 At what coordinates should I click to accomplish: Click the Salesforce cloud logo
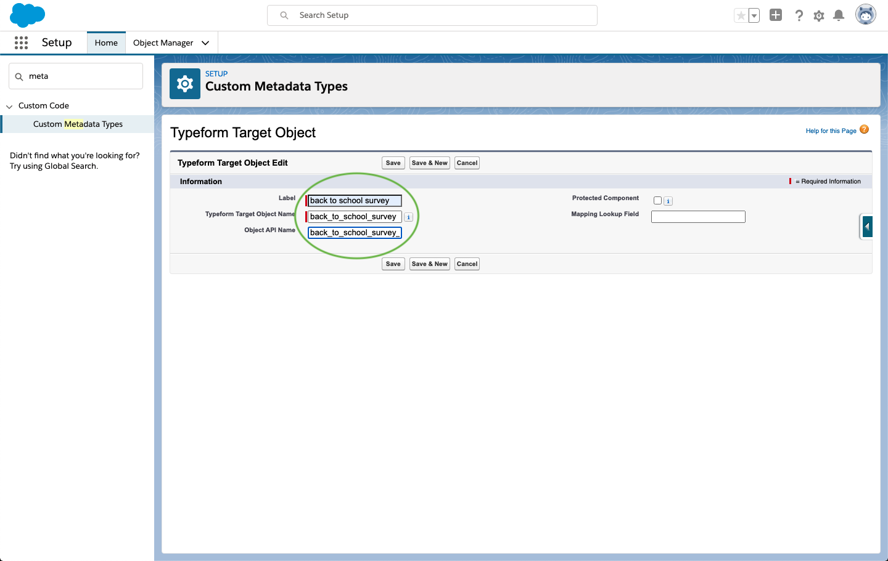pos(28,15)
